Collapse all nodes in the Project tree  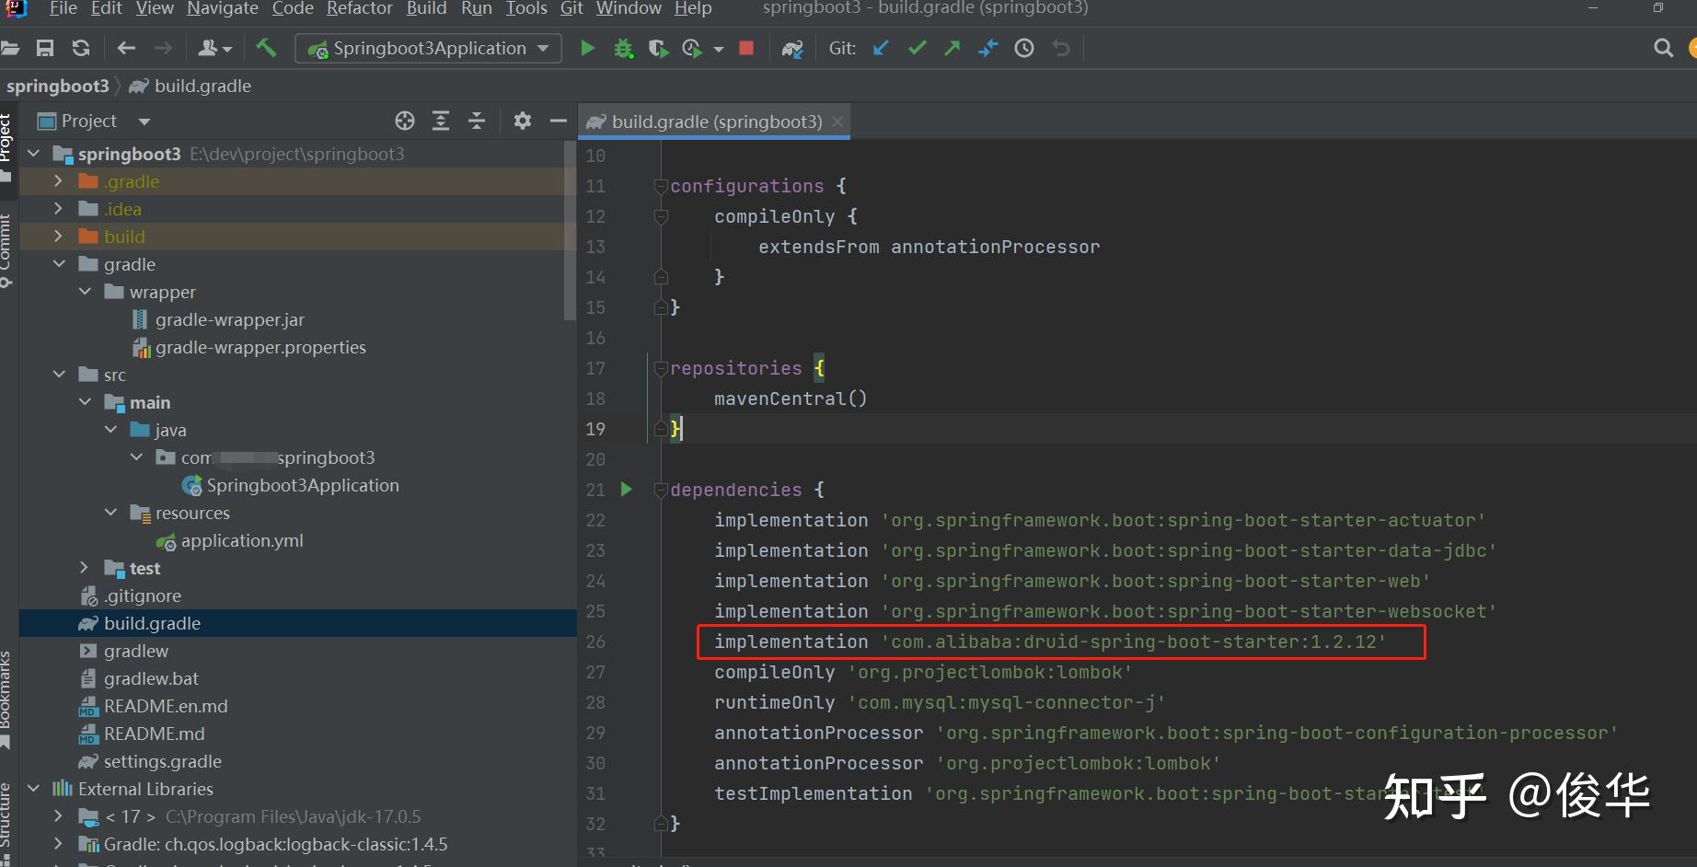[x=476, y=121]
